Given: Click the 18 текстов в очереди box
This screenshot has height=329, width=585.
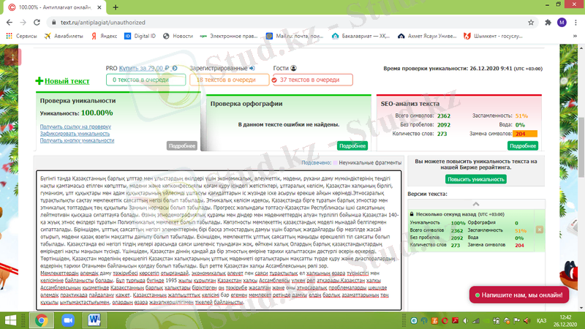Looking at the screenshot, I should click(230, 80).
